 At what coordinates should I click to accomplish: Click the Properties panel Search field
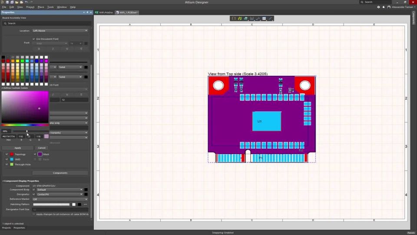pyautogui.click(x=47, y=23)
